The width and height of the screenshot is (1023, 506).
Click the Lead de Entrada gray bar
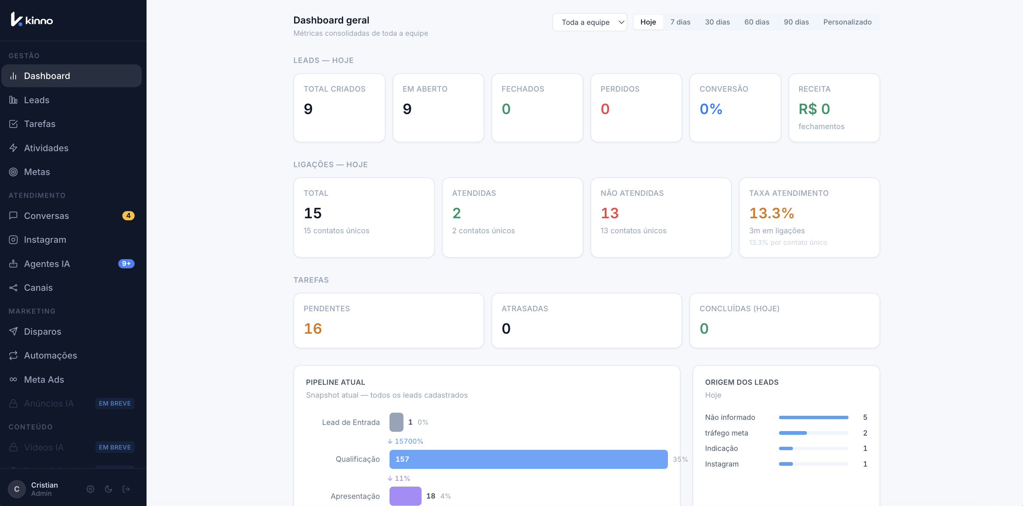click(396, 422)
